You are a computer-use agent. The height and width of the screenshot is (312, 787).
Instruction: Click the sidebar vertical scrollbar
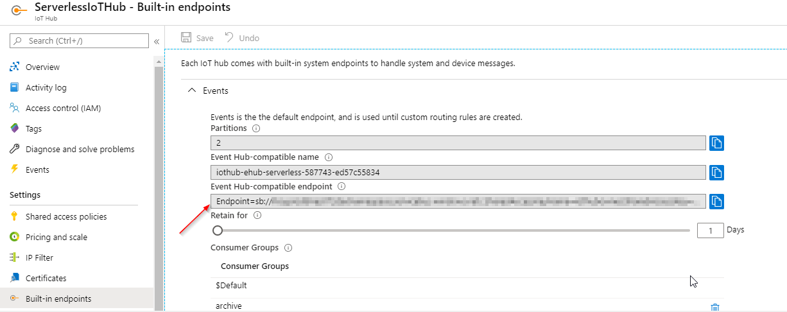(x=159, y=186)
